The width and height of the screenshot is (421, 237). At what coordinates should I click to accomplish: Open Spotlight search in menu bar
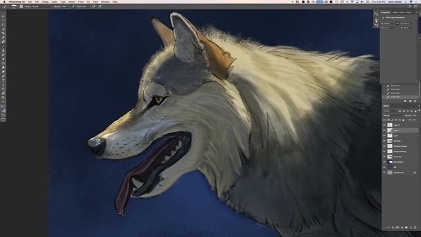(405, 1)
